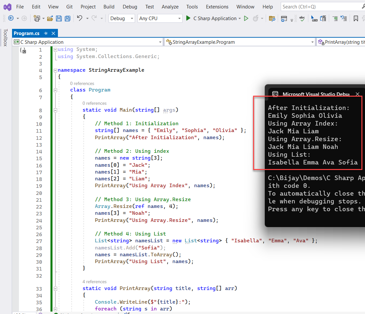This screenshot has height=314, width=365.
Task: Expand the New Item dropdown arrow
Action: point(43,18)
